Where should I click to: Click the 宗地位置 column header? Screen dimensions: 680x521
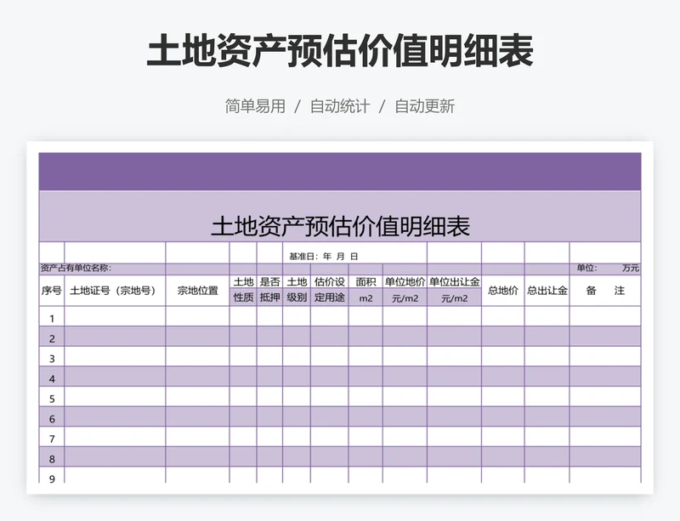(197, 291)
